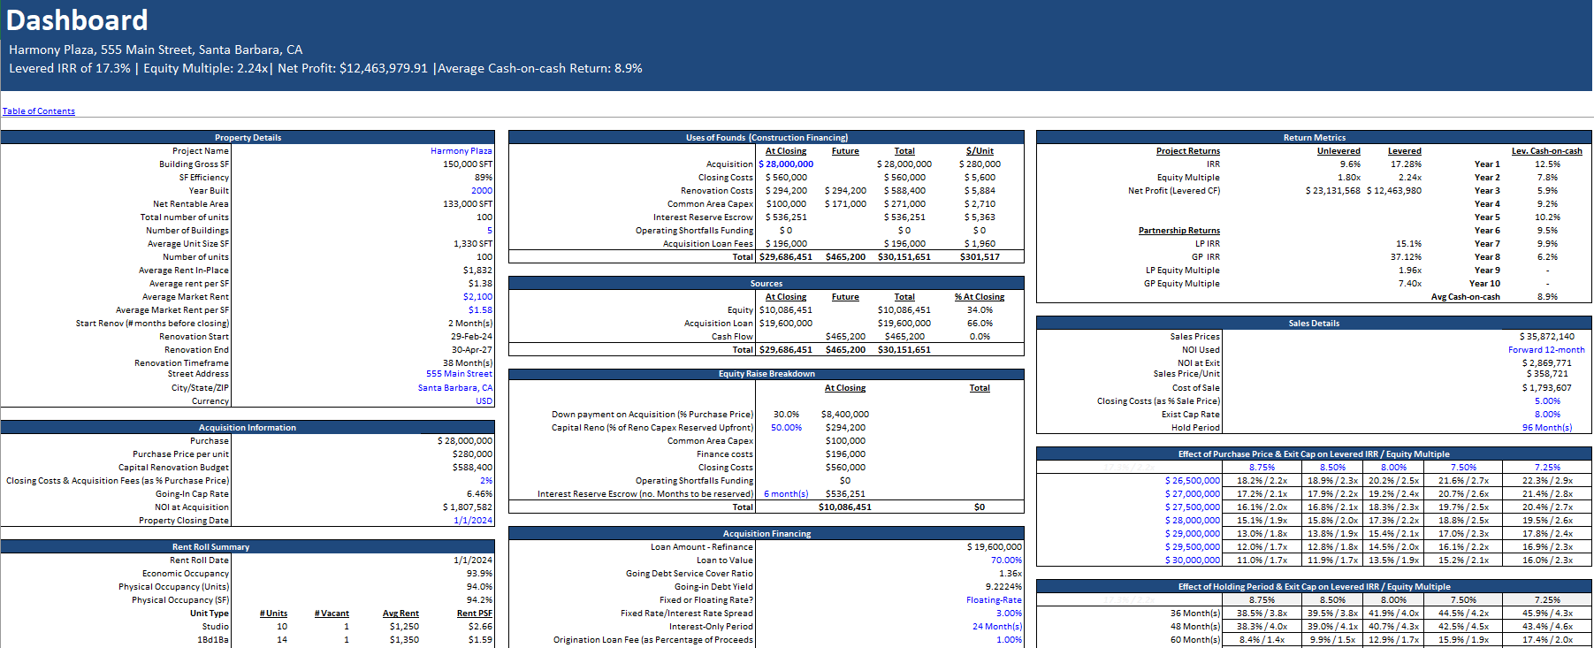Select the 6 month(s) interest reserve input
Image resolution: width=1594 pixels, height=648 pixels.
(786, 494)
